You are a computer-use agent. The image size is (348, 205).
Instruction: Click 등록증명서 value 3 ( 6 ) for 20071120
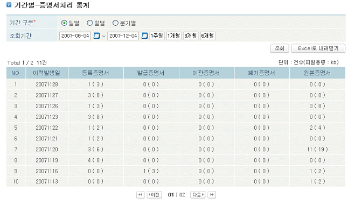[x=96, y=150]
